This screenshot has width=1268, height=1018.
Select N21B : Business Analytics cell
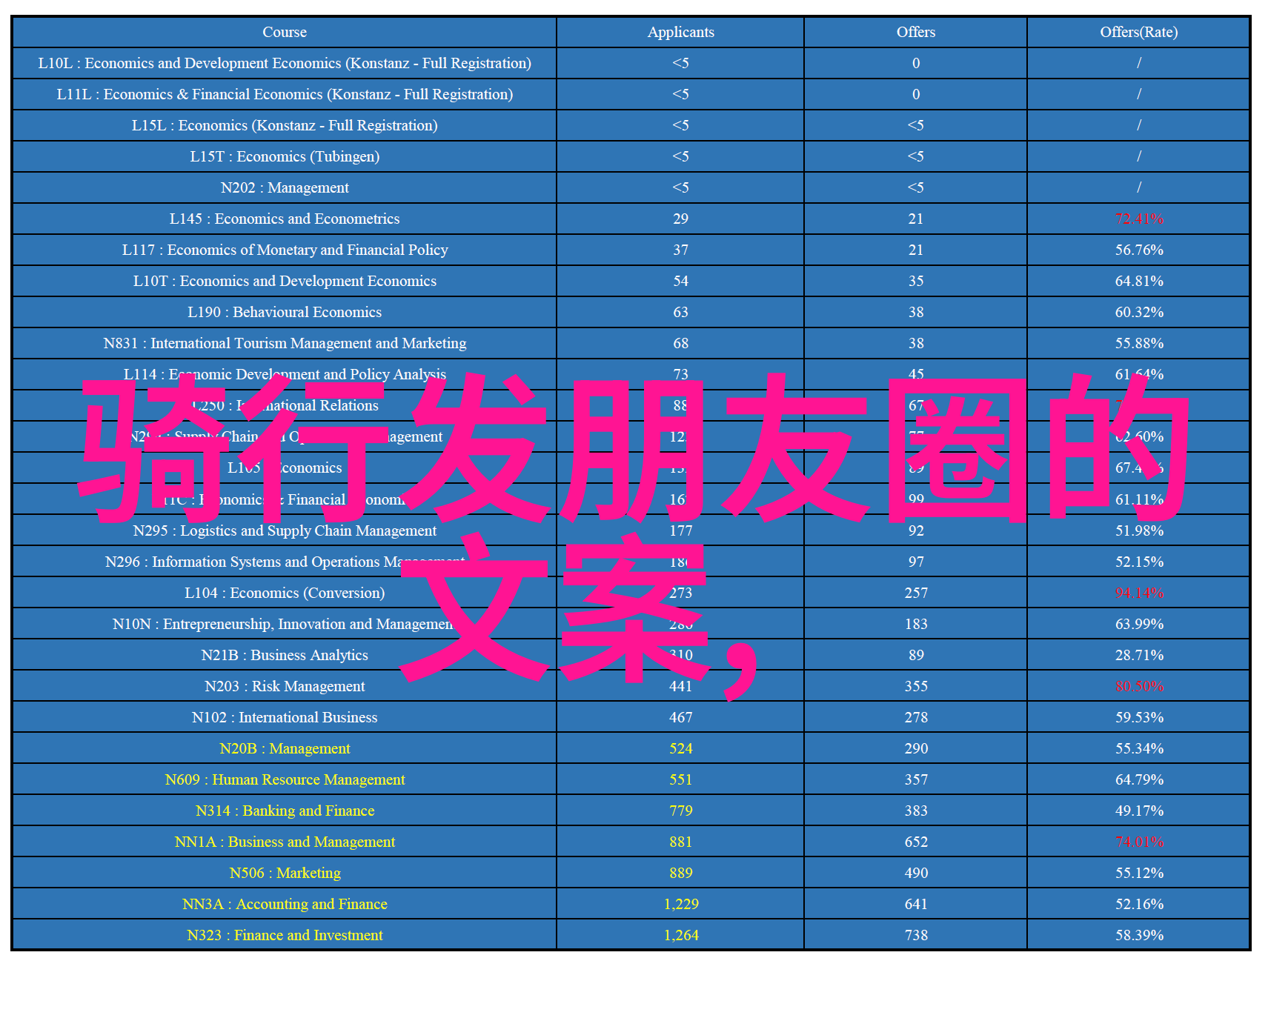285,655
